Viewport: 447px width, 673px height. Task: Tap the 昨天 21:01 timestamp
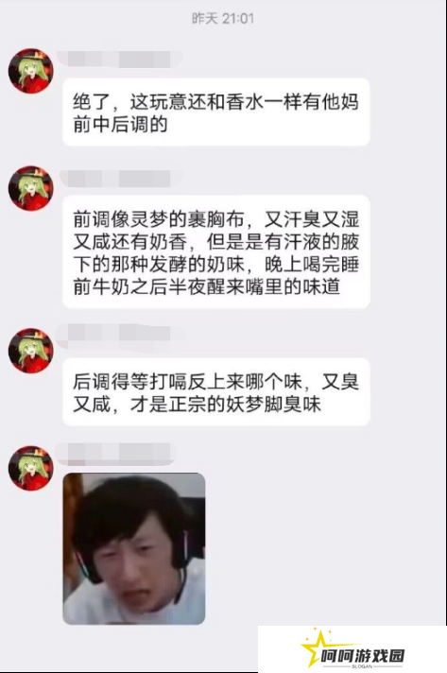coord(223,19)
